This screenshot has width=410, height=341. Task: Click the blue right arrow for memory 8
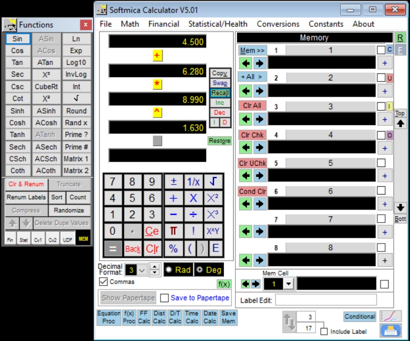(x=259, y=260)
